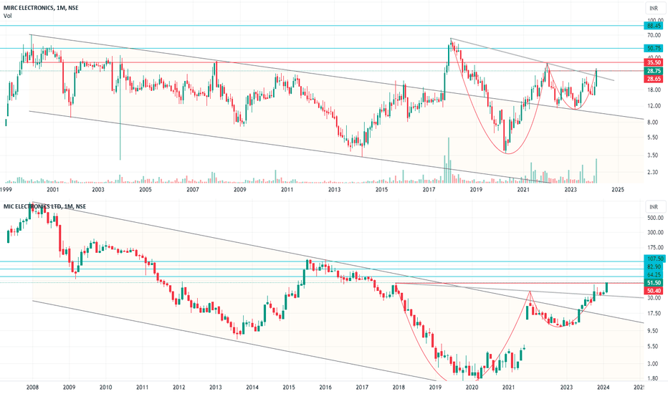Click the 2005 year on time axis

click(145, 190)
